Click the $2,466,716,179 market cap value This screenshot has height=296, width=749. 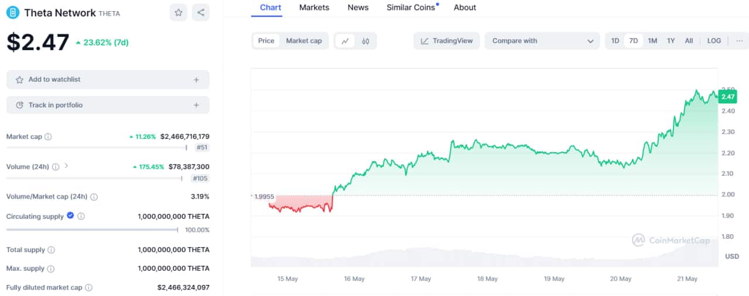tap(185, 137)
